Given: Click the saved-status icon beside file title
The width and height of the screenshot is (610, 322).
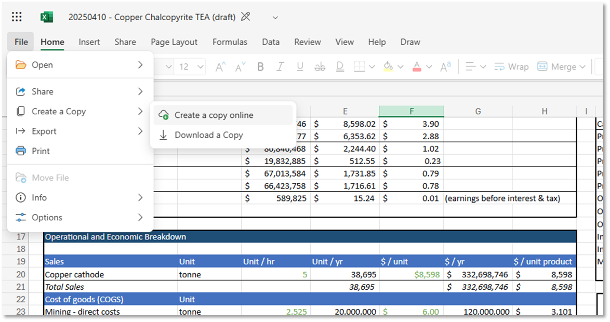Looking at the screenshot, I should [245, 17].
